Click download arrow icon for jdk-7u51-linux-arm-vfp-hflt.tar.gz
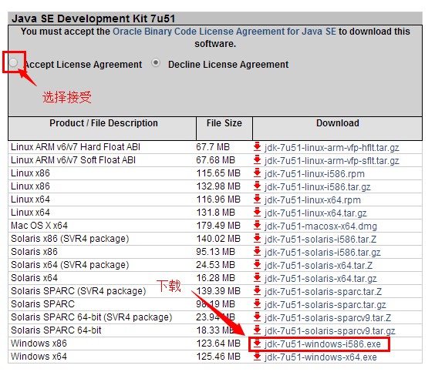Viewport: 435px width, 372px height. (257, 147)
